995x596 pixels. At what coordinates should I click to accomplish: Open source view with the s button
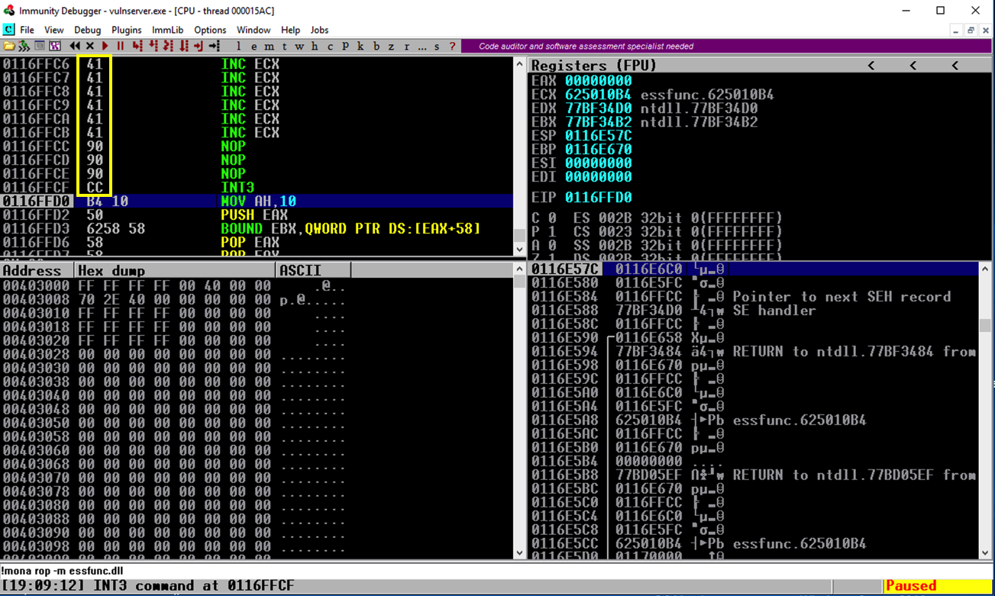tap(438, 47)
